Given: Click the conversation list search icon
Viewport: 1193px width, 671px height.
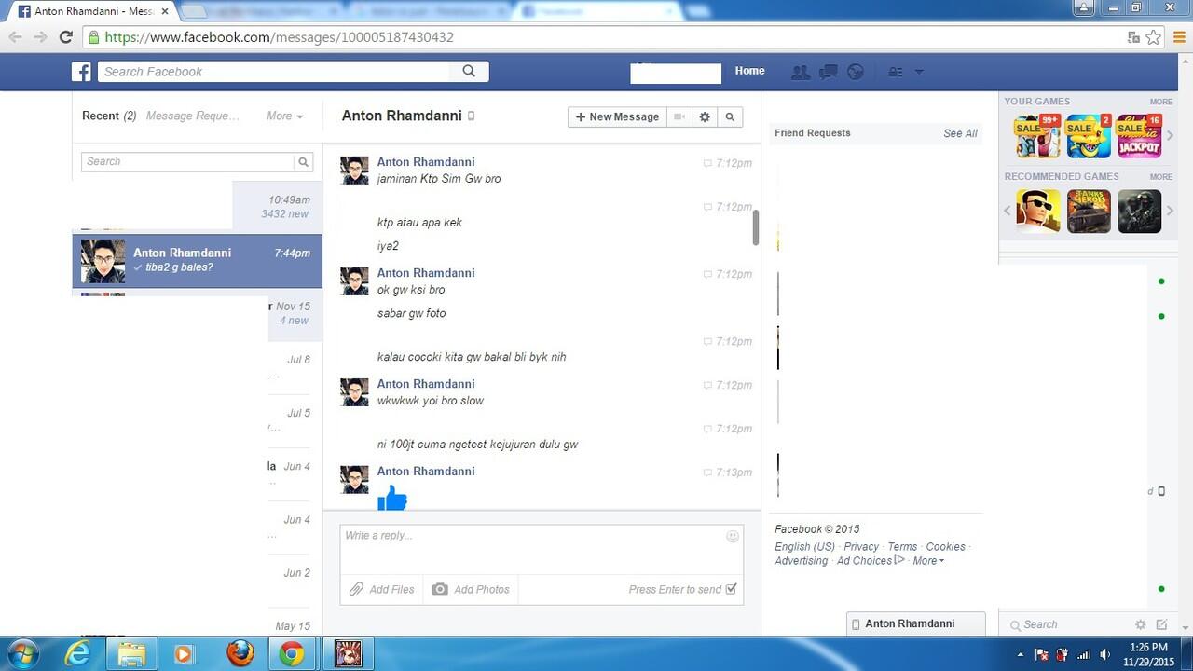Looking at the screenshot, I should pos(303,161).
